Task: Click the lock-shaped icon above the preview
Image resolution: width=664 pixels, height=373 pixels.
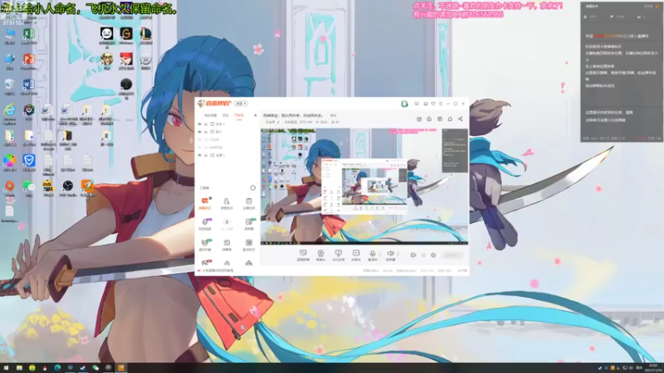Action: click(429, 119)
